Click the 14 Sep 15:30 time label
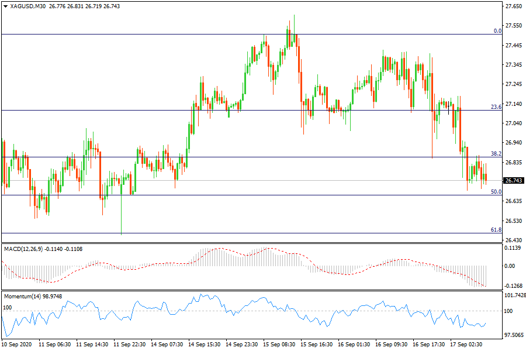The height and width of the screenshot is (351, 526). pyautogui.click(x=206, y=345)
